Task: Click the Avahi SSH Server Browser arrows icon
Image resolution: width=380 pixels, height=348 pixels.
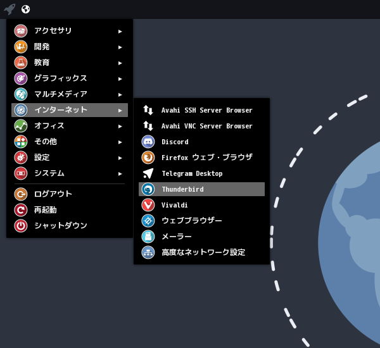Action: click(x=148, y=110)
